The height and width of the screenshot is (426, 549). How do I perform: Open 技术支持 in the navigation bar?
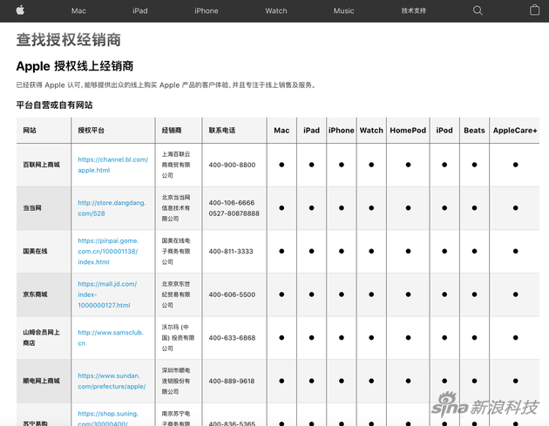tap(414, 11)
